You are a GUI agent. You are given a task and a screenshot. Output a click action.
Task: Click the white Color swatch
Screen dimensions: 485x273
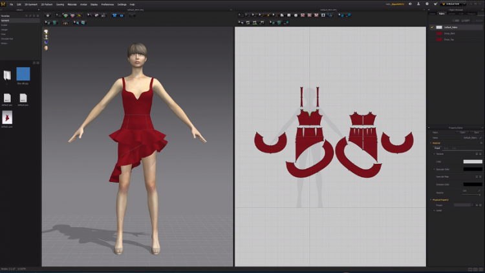click(x=472, y=161)
